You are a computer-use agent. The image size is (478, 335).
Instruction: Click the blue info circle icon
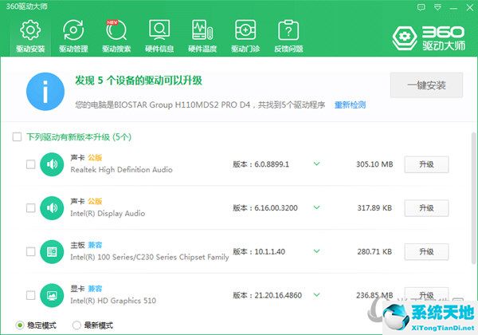pos(45,91)
